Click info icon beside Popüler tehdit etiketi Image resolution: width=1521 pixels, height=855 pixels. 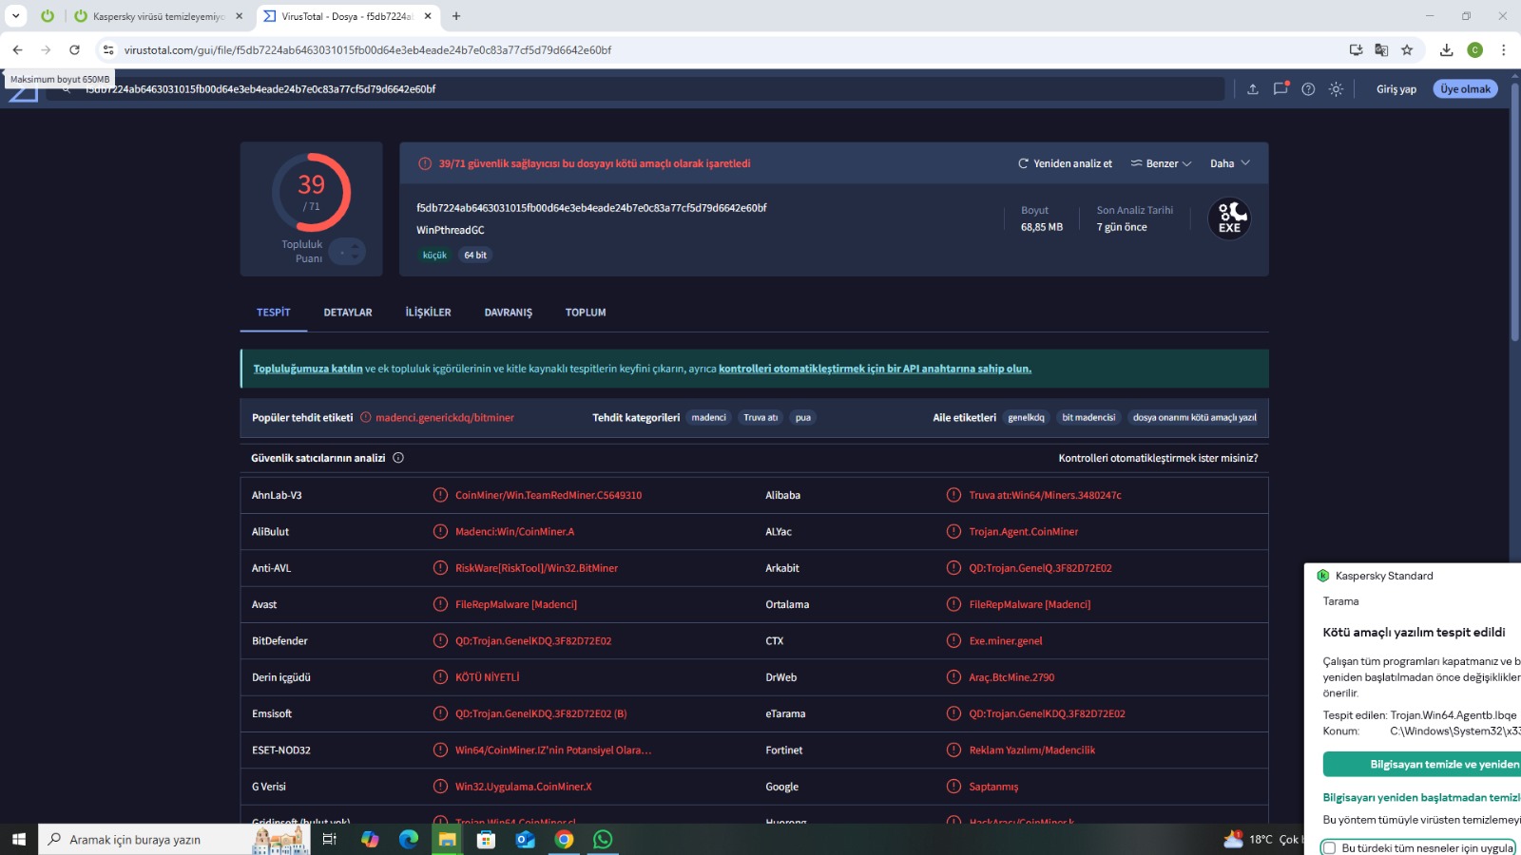pyautogui.click(x=366, y=418)
